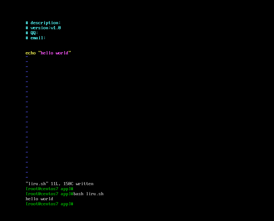Click the 'hello world' output line
This screenshot has width=274, height=221.
pos(39,199)
